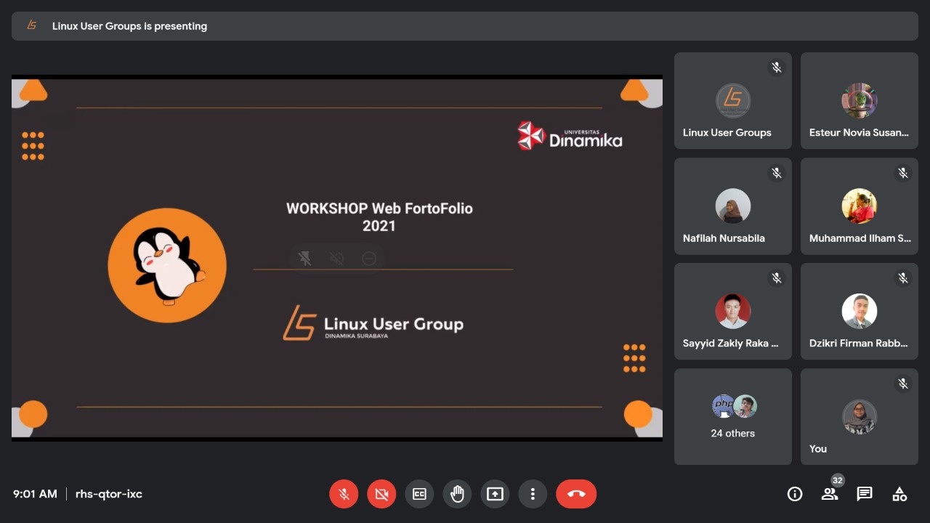Select the Linux User Groups participant tile
This screenshot has height=523, width=930.
[x=733, y=101]
